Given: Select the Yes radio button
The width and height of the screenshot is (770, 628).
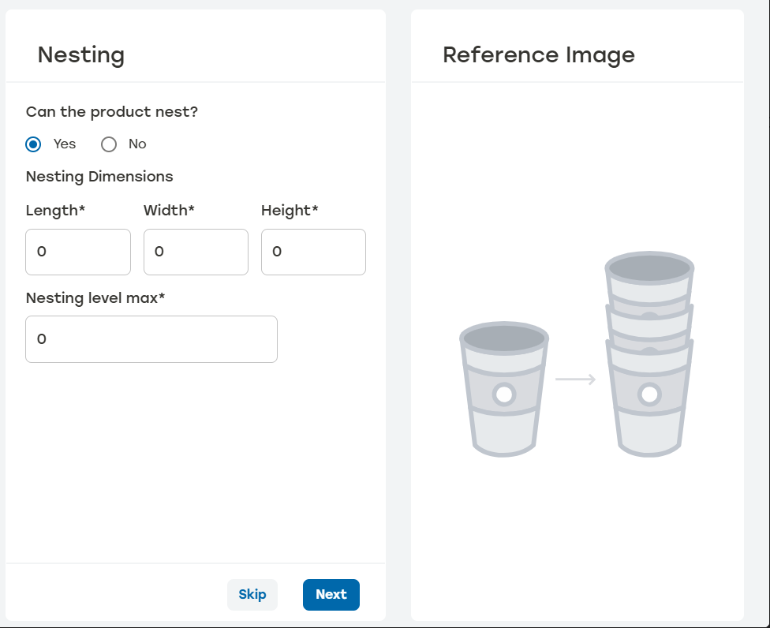Looking at the screenshot, I should point(33,144).
